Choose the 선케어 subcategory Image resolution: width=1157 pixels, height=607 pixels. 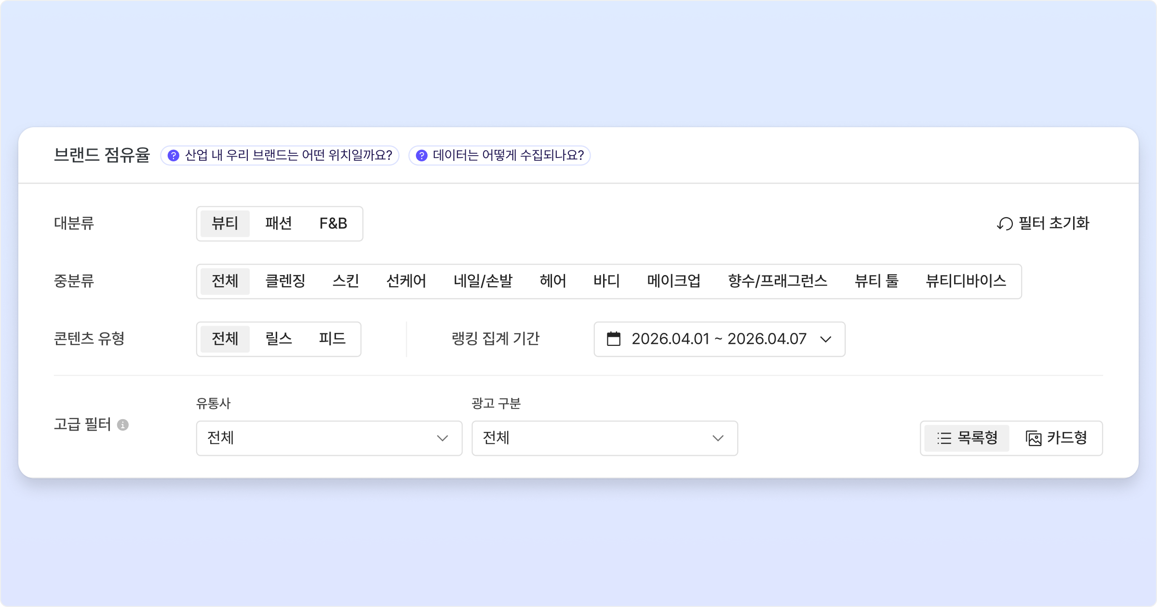click(406, 281)
